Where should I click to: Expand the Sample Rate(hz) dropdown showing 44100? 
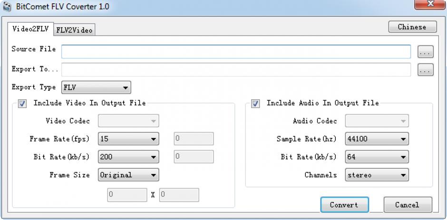tap(377, 139)
